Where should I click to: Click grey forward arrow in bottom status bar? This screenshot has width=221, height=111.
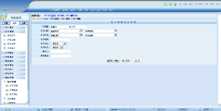click(9, 109)
